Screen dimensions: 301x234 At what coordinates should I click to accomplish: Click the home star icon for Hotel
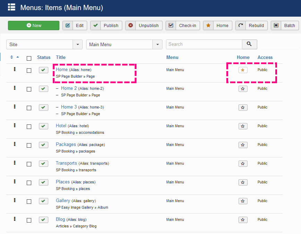click(243, 126)
